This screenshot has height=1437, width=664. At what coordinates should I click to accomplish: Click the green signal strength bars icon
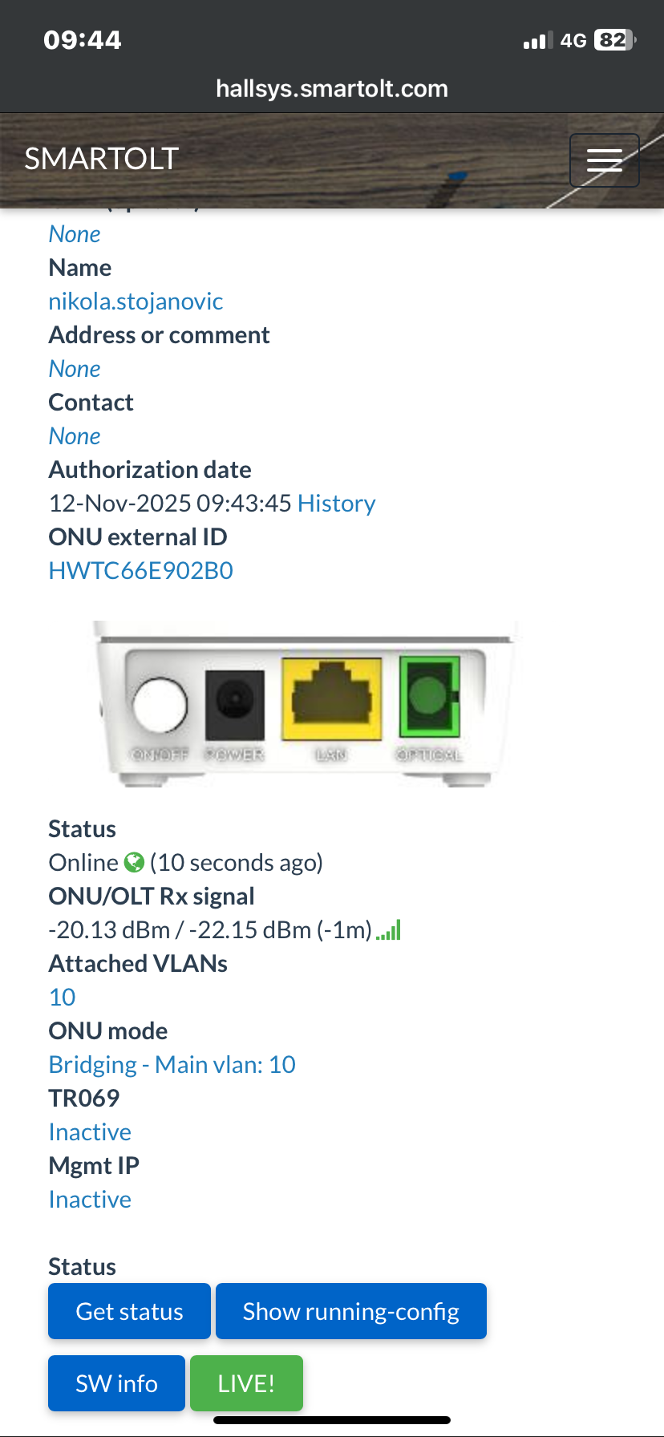(389, 931)
